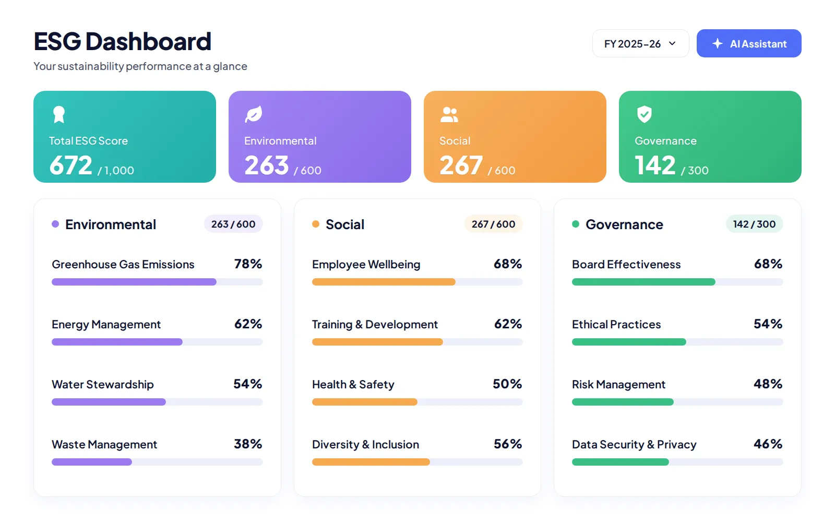Select the Environmental summary card
Screen dimensions: 835x522
(x=320, y=137)
